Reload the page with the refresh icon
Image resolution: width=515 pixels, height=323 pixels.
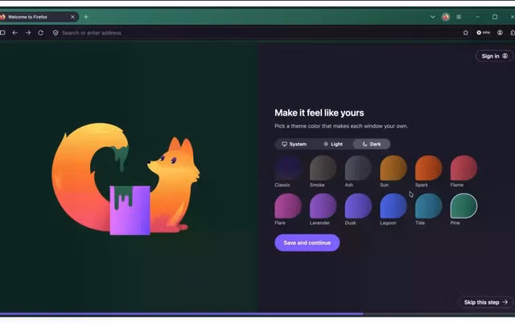[41, 33]
